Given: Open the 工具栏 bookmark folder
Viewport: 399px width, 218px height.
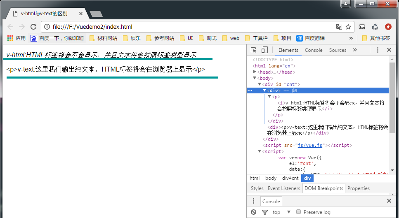Looking at the screenshot, I should tap(257, 38).
